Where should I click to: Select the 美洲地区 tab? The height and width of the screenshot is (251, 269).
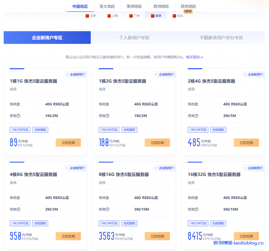[x=134, y=6]
